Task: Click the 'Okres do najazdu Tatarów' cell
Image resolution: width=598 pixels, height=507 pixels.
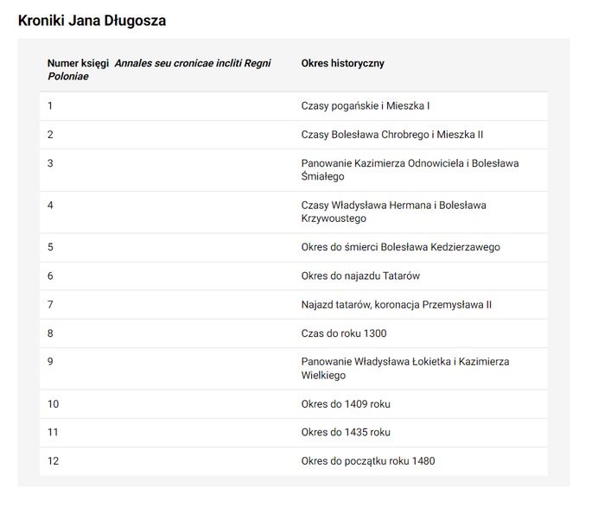Action: [360, 276]
